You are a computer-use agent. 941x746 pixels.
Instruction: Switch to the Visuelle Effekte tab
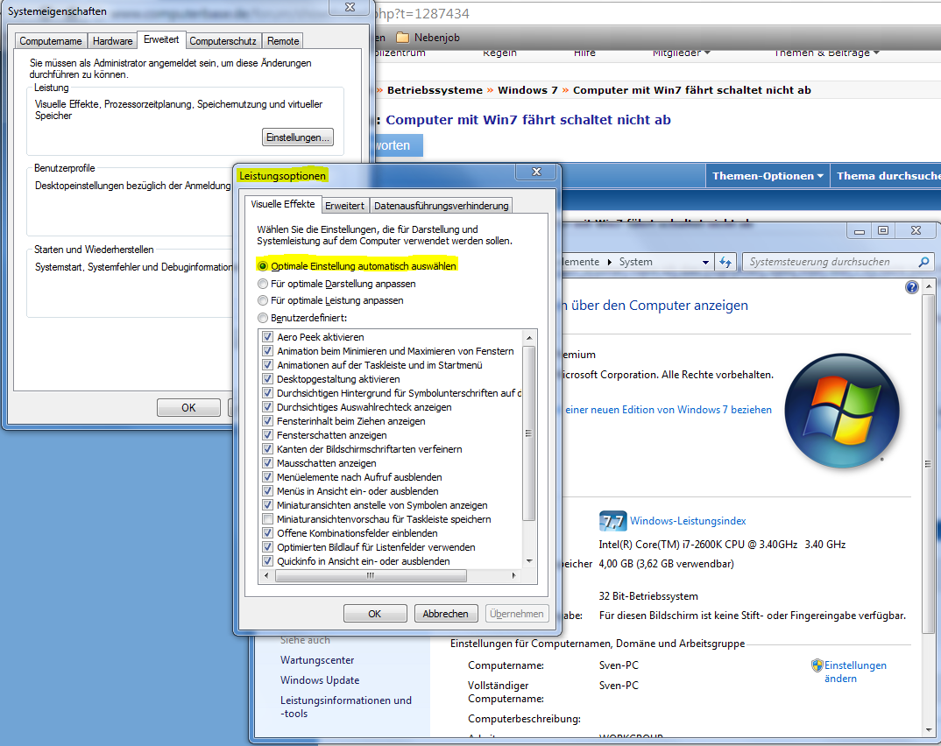(283, 205)
